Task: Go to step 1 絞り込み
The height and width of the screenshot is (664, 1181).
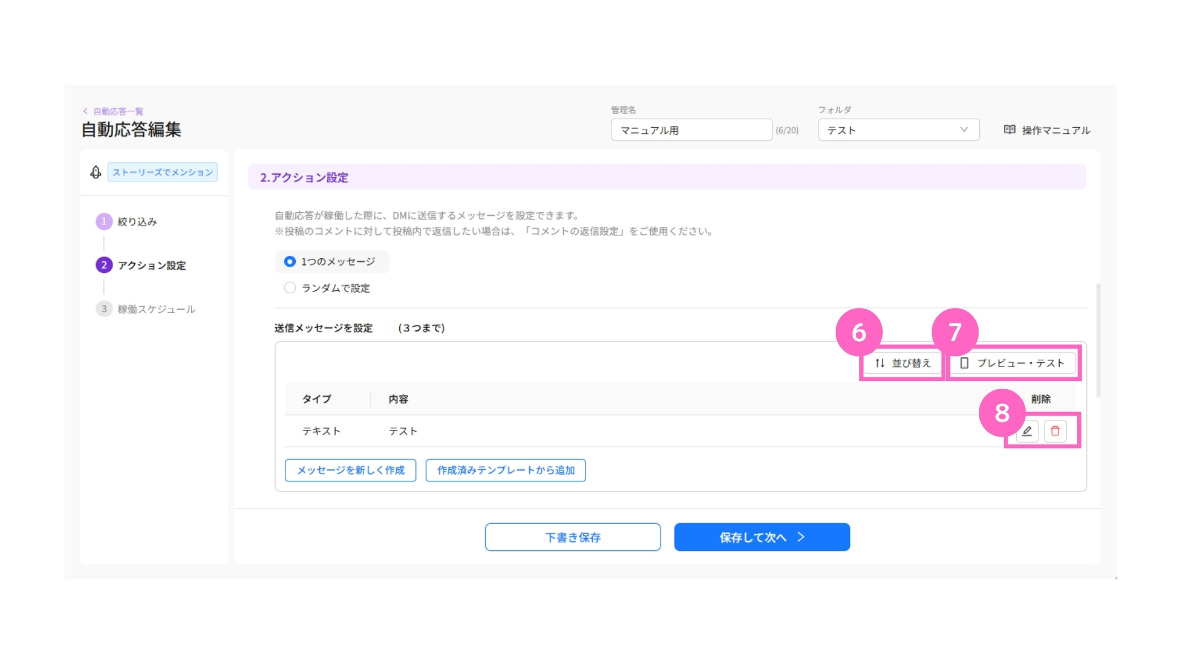Action: point(127,221)
